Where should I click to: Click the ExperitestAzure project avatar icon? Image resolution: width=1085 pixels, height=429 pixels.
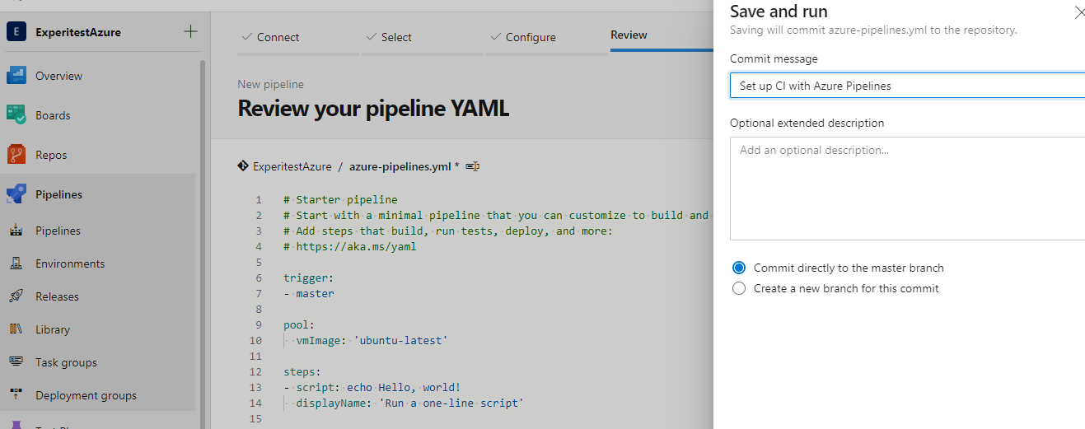click(16, 32)
